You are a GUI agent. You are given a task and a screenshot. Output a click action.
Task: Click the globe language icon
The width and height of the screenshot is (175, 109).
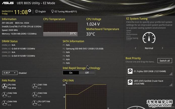[37, 11]
